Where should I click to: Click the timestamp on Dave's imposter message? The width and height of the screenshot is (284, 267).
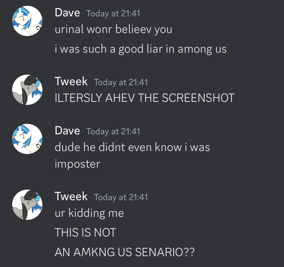[113, 132]
